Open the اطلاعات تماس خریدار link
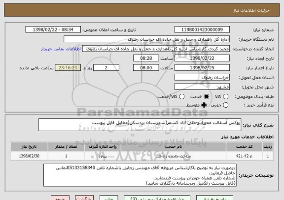The height and width of the screenshot is (200, 284). (61, 49)
